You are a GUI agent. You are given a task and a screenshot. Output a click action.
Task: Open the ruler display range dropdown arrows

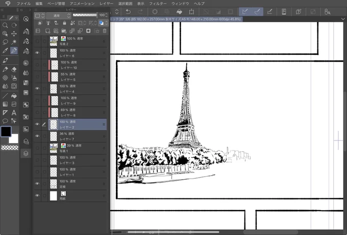[95, 23]
